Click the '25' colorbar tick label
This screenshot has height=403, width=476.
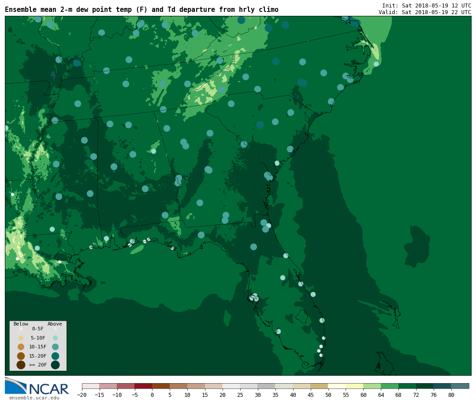point(240,395)
